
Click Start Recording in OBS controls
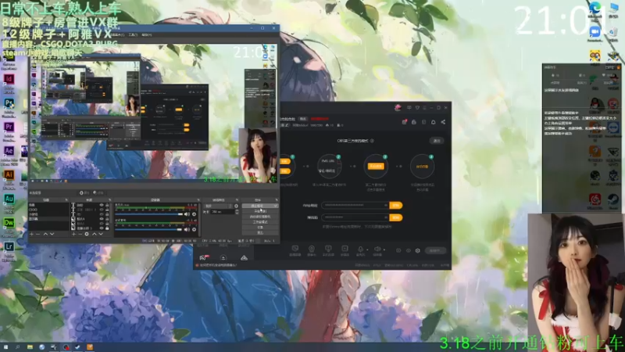tap(260, 211)
